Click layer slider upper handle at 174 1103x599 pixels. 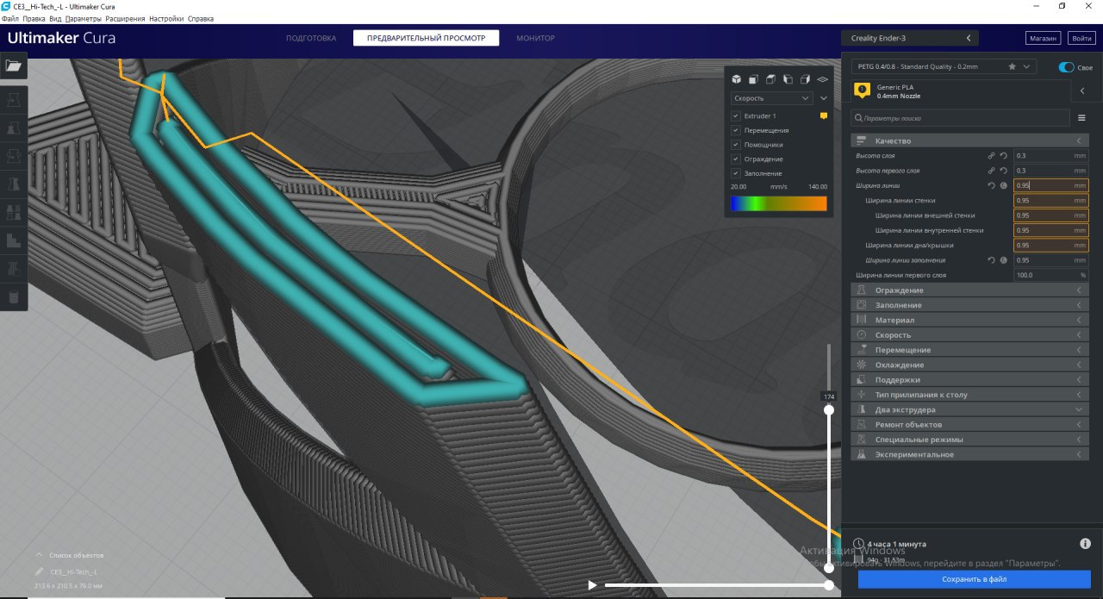(x=829, y=410)
